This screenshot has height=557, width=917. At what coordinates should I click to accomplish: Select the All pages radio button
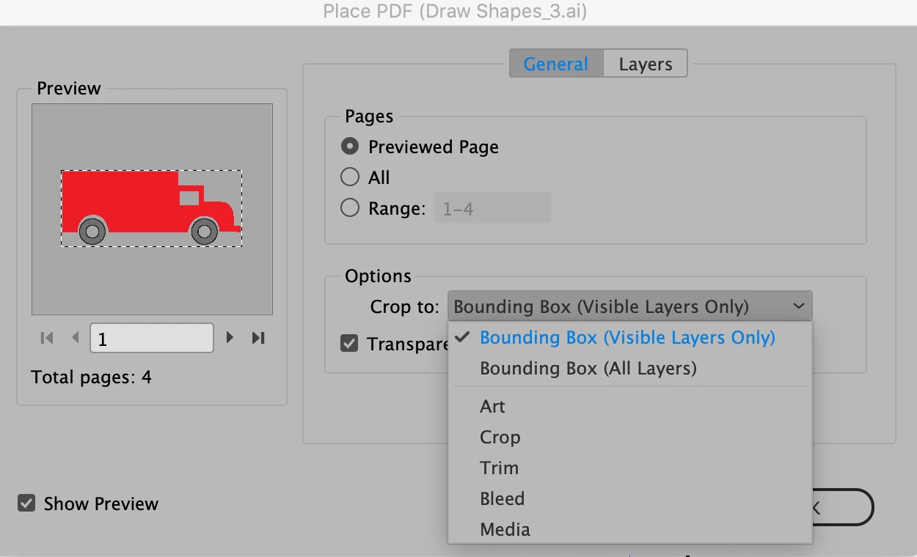350,177
